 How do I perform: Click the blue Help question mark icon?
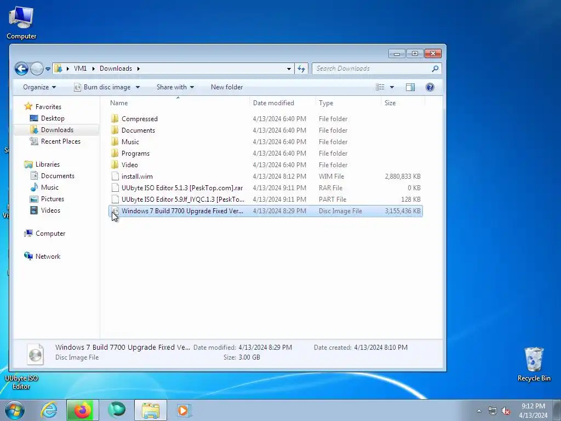click(430, 87)
